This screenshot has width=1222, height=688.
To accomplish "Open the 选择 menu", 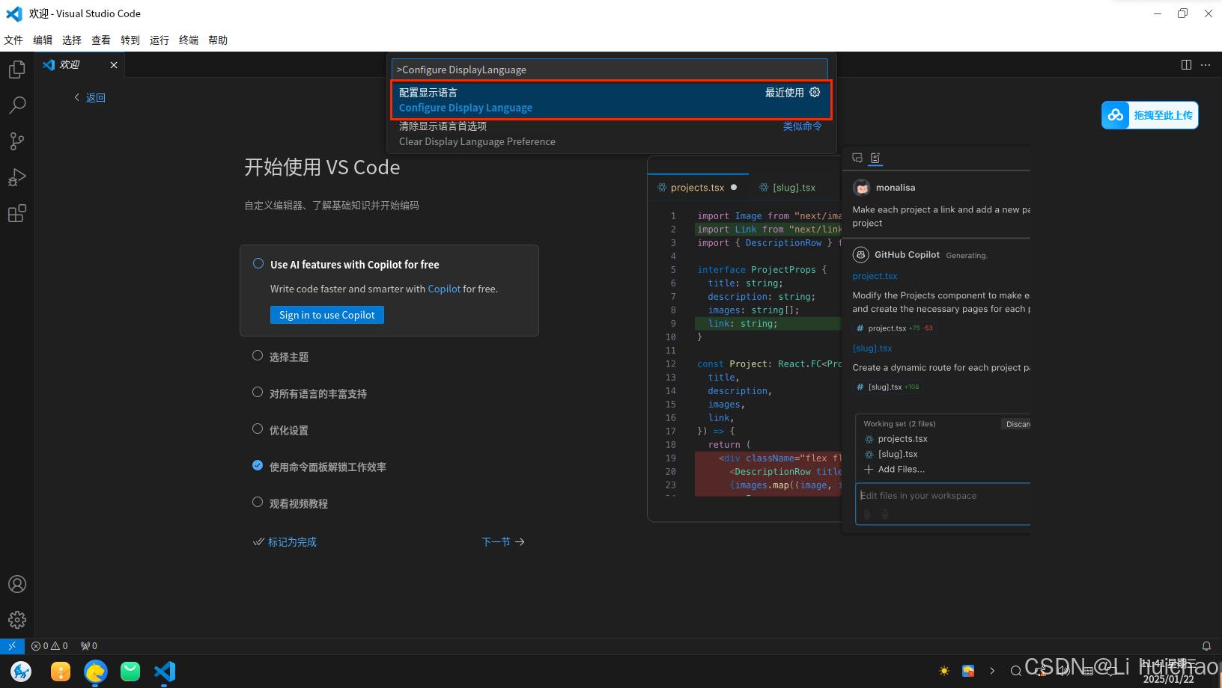I will tap(72, 40).
